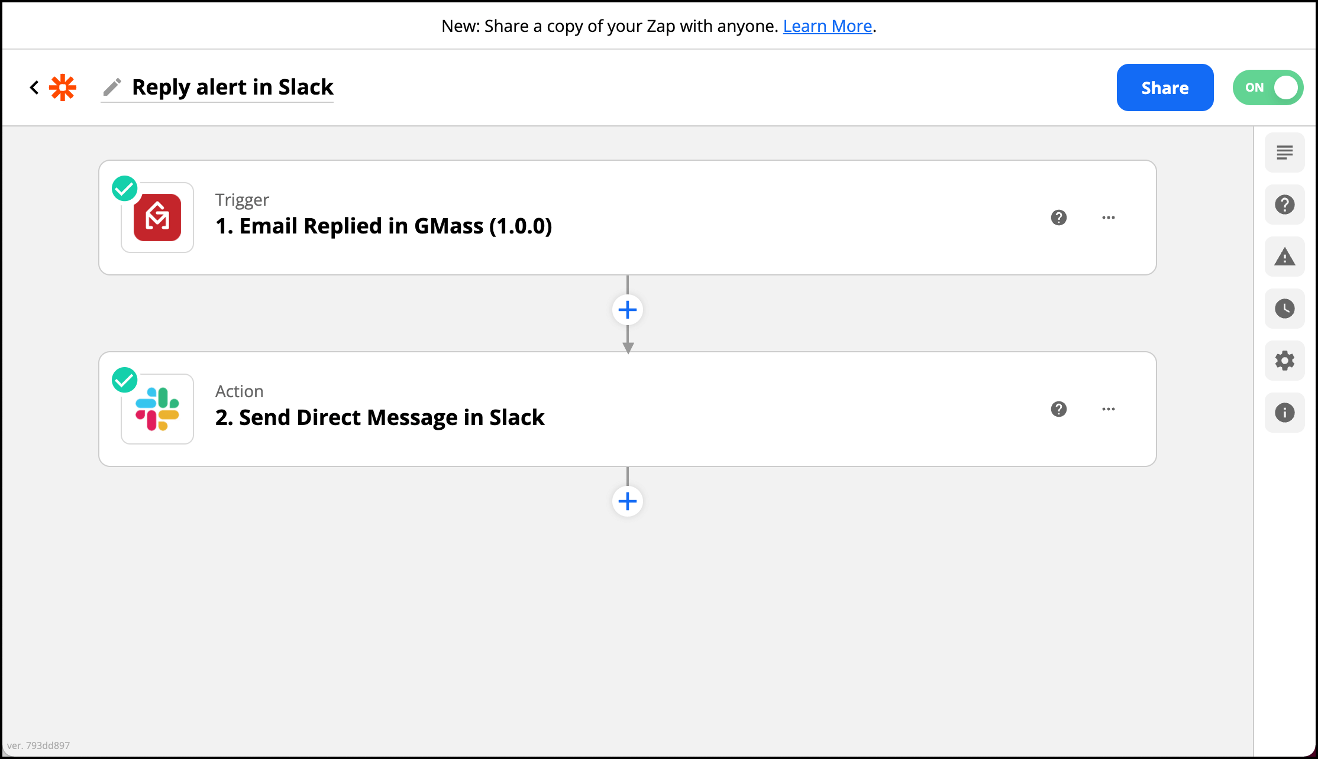Click the options menu on trigger step

[x=1109, y=217]
